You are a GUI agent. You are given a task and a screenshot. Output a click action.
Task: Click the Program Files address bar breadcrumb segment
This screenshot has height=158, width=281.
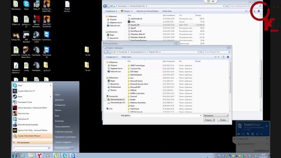154,52
